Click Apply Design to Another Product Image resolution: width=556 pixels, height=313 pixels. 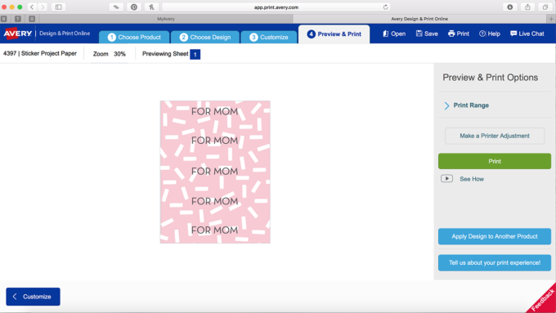point(495,236)
